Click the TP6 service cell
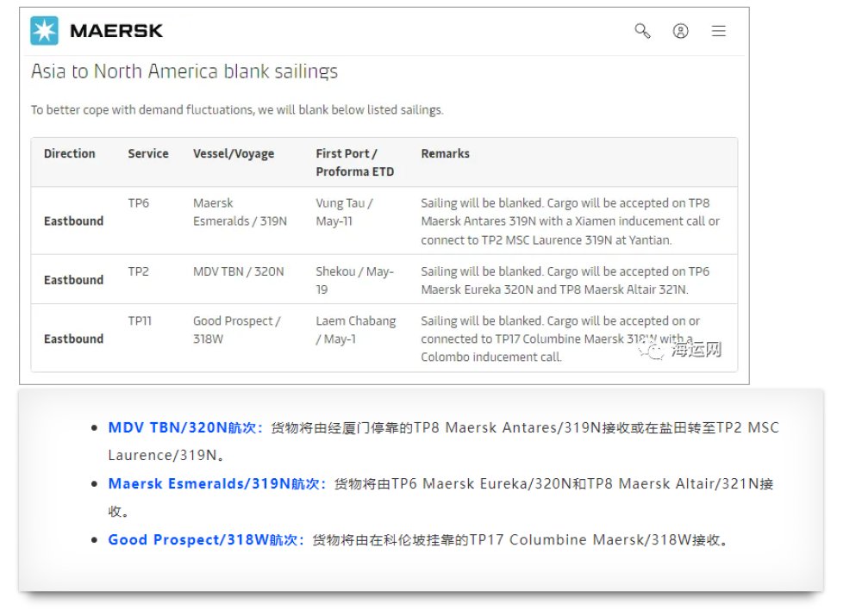The width and height of the screenshot is (862, 616). (x=139, y=202)
